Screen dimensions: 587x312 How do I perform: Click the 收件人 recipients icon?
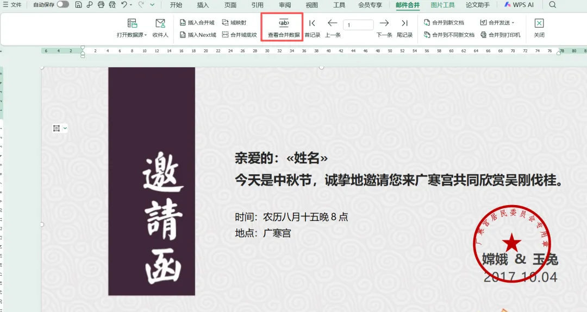pos(160,28)
